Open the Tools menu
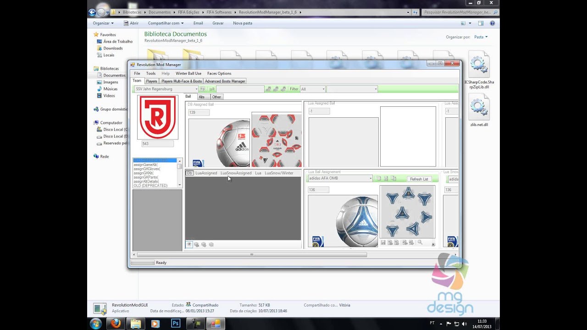This screenshot has height=330, width=587. coord(151,73)
